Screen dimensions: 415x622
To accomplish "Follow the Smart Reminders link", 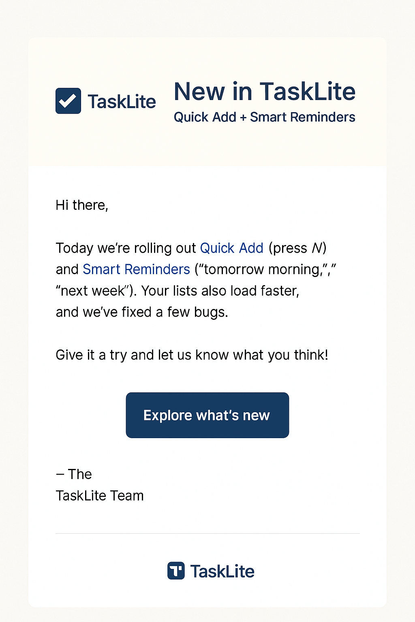I will tap(136, 269).
